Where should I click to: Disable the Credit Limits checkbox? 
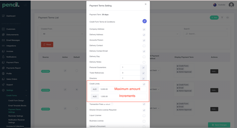(144, 84)
